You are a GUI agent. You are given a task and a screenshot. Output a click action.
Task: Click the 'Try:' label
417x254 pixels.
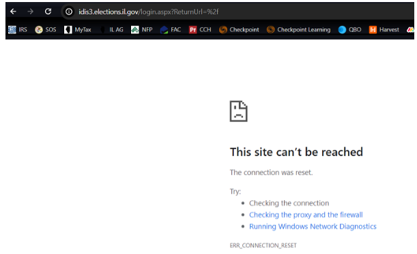[235, 191]
